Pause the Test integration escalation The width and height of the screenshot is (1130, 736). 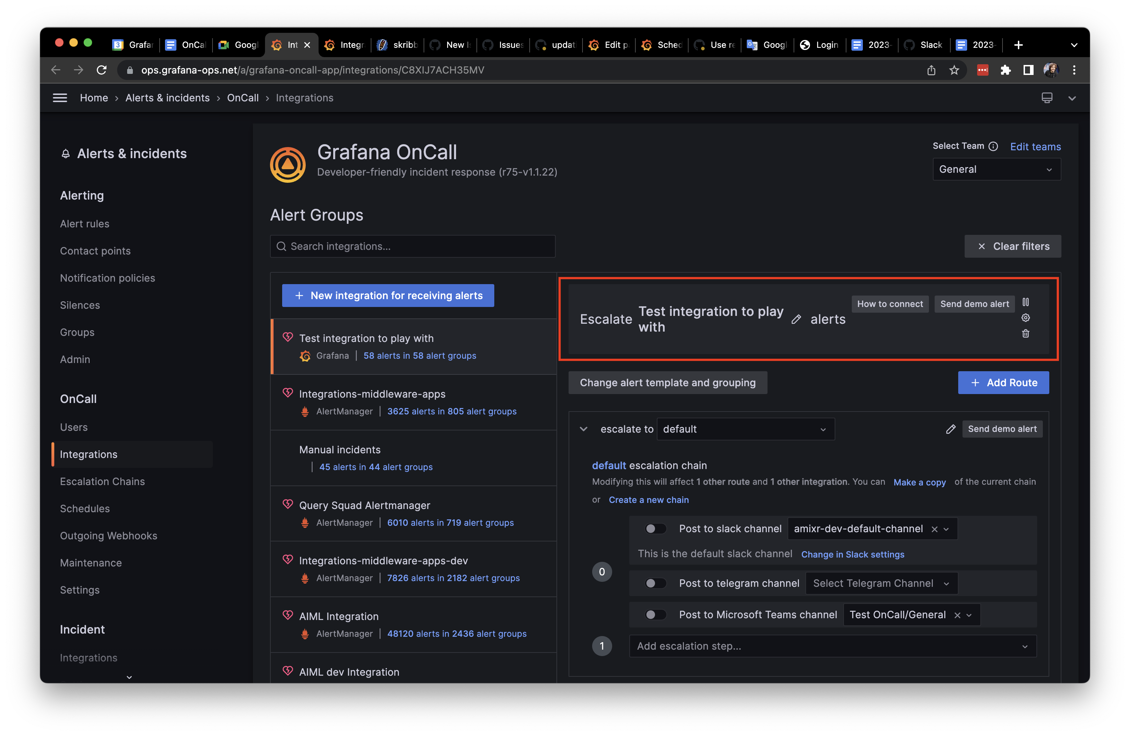[x=1026, y=302]
